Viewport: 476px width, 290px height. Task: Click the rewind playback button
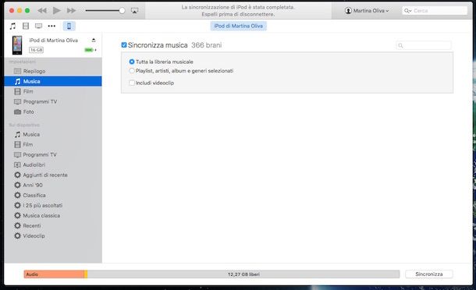[42, 11]
